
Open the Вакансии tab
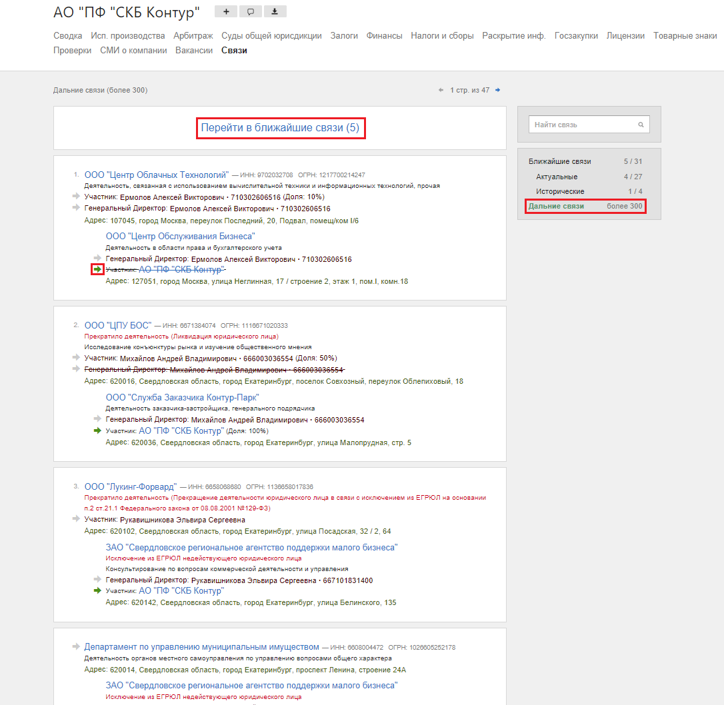pos(194,50)
